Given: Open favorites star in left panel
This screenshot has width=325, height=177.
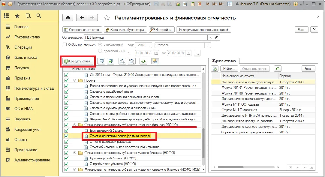Looking at the screenshot, I should click(17, 16).
